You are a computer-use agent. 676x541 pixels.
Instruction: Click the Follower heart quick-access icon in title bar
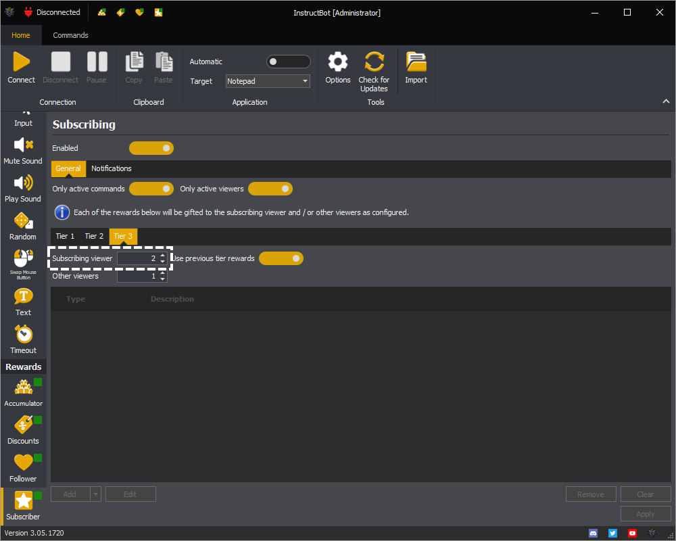(x=139, y=13)
